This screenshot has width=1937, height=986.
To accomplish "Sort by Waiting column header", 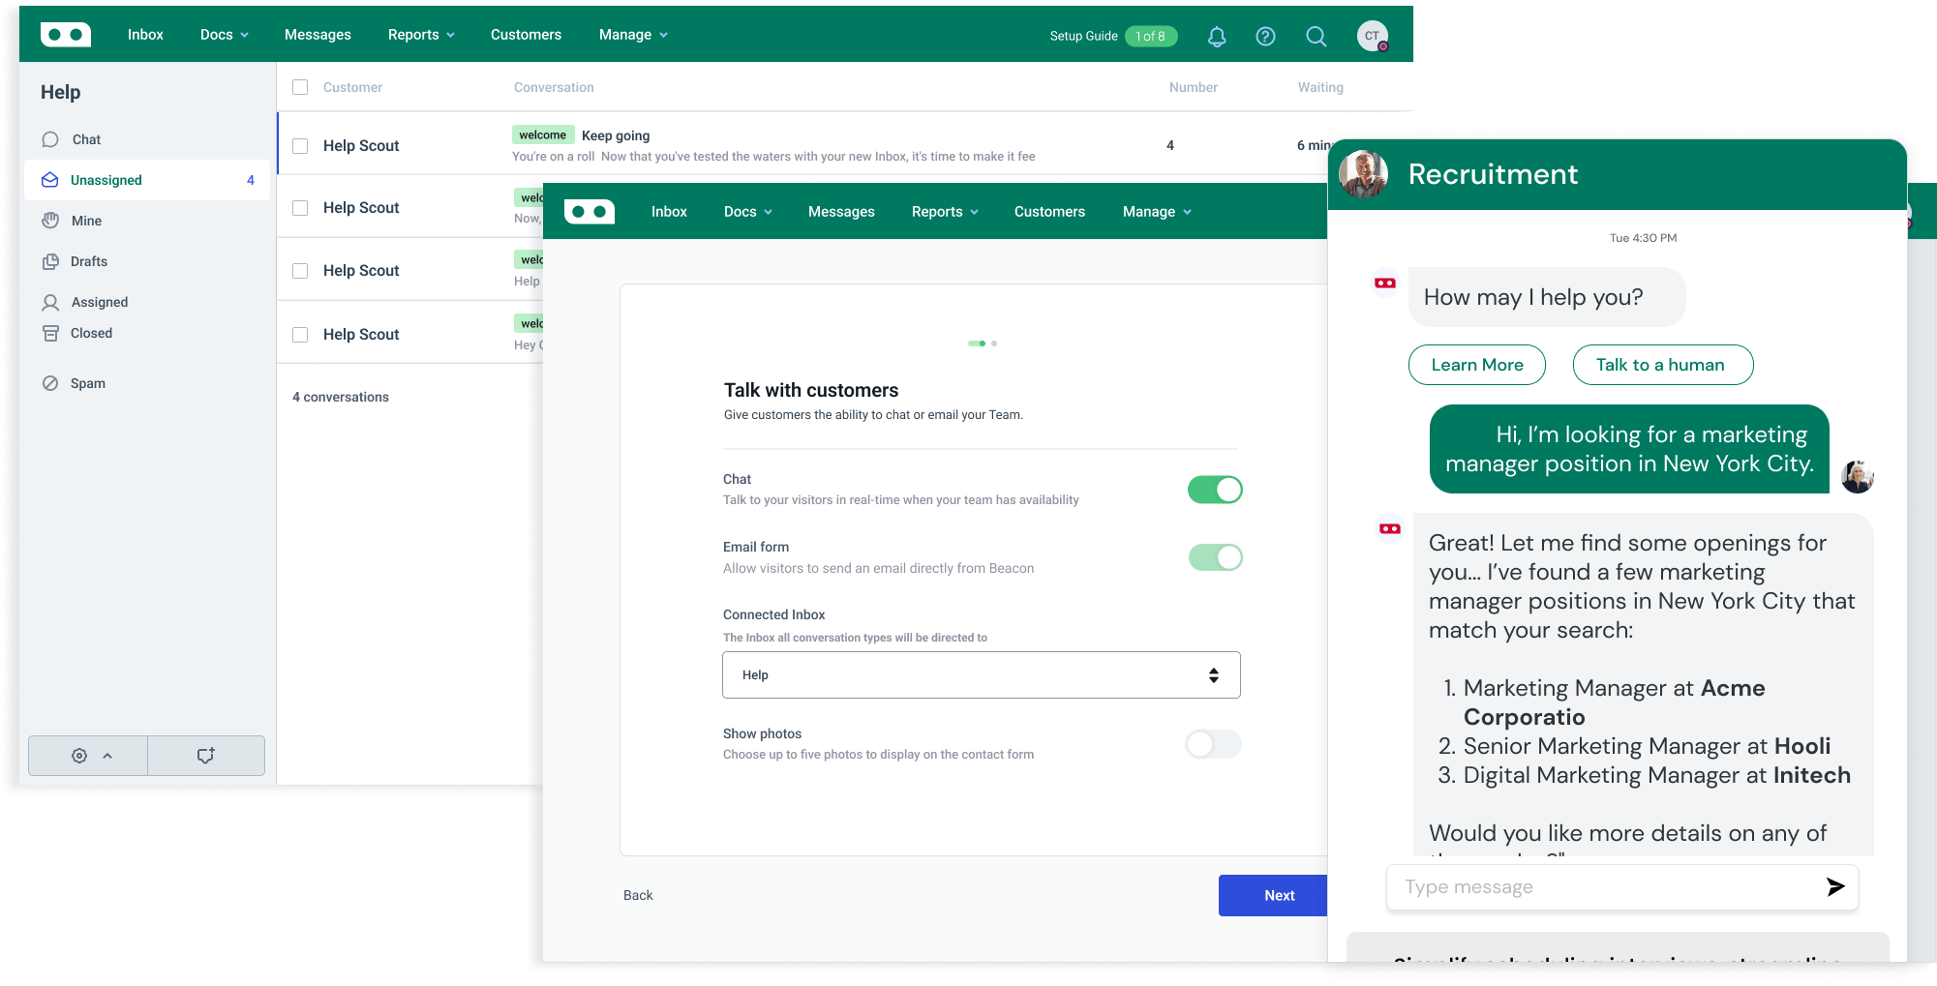I will click(x=1320, y=87).
